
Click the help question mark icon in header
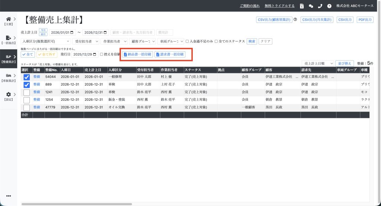pyautogui.click(x=329, y=6)
